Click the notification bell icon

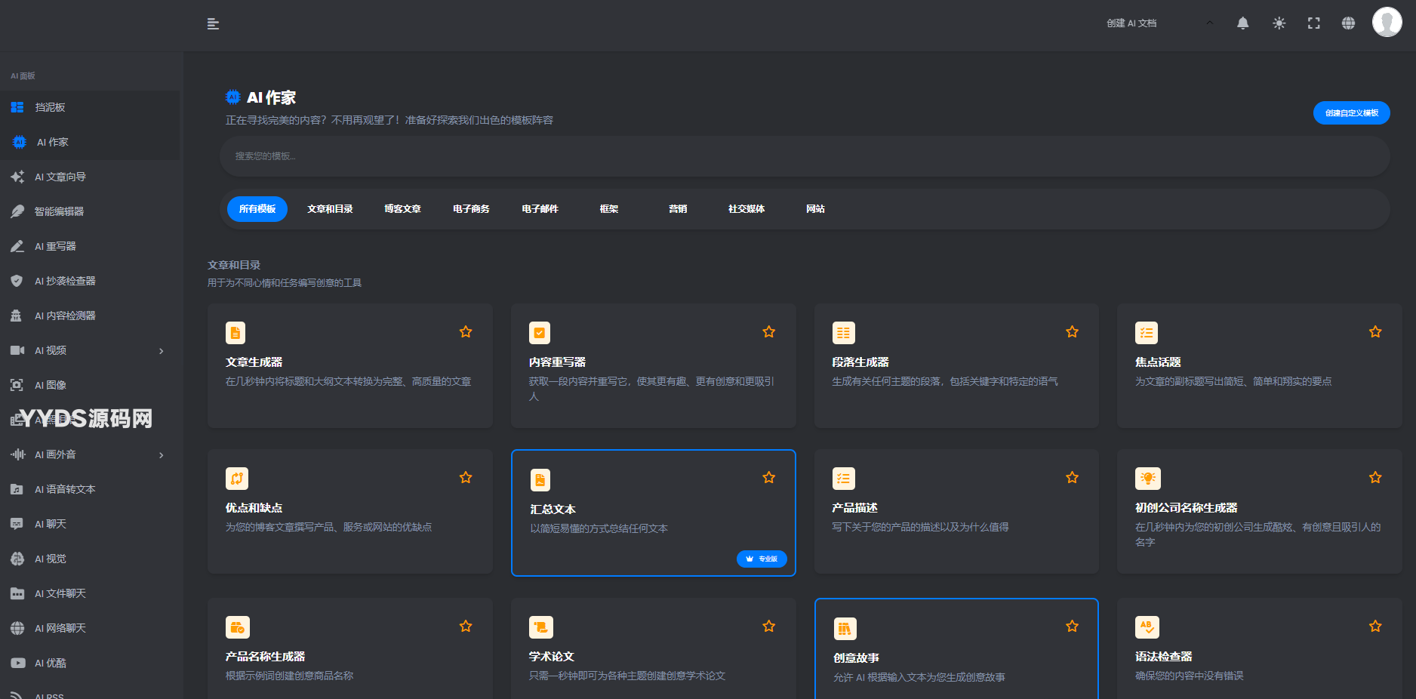(1242, 23)
